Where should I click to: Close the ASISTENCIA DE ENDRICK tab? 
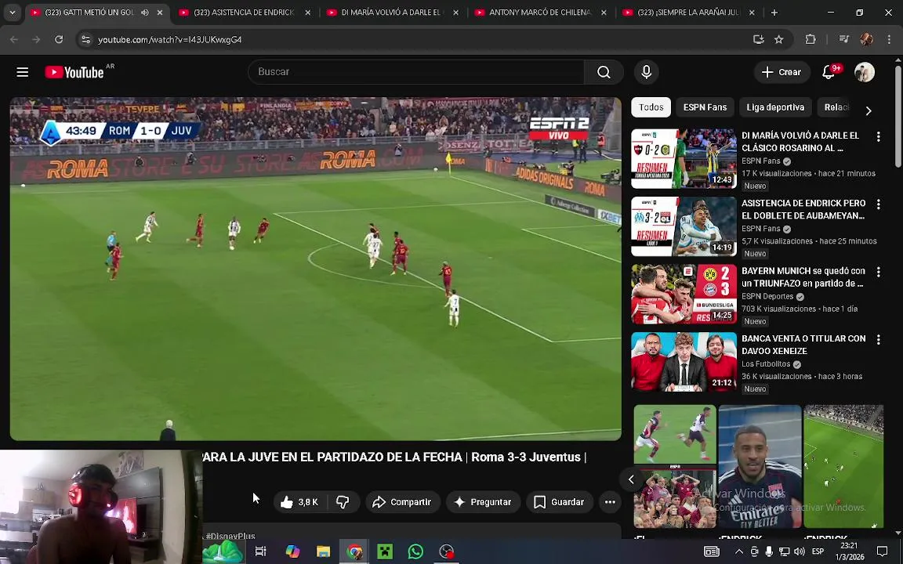[x=307, y=12]
